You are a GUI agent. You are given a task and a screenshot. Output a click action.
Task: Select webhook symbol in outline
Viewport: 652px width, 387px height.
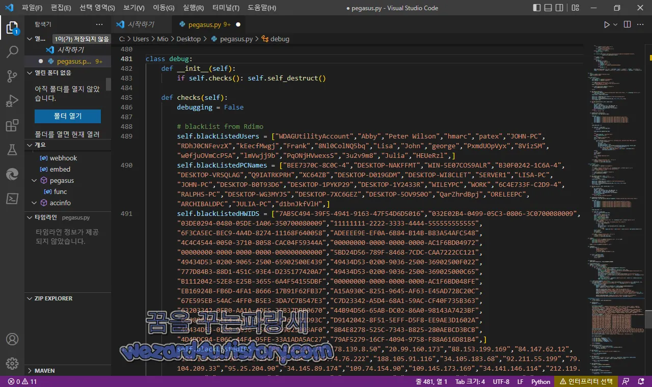63,158
